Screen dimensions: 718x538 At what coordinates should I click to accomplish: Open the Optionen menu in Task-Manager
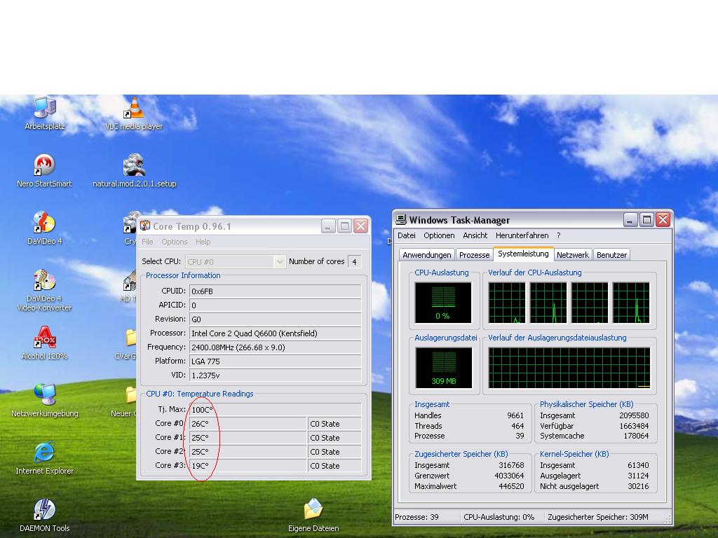[x=439, y=235]
